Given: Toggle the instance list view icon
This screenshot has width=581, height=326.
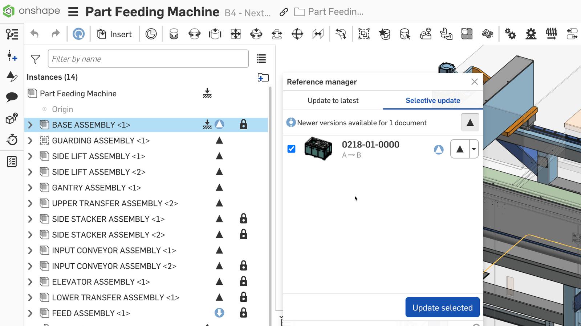Looking at the screenshot, I should click(x=261, y=59).
